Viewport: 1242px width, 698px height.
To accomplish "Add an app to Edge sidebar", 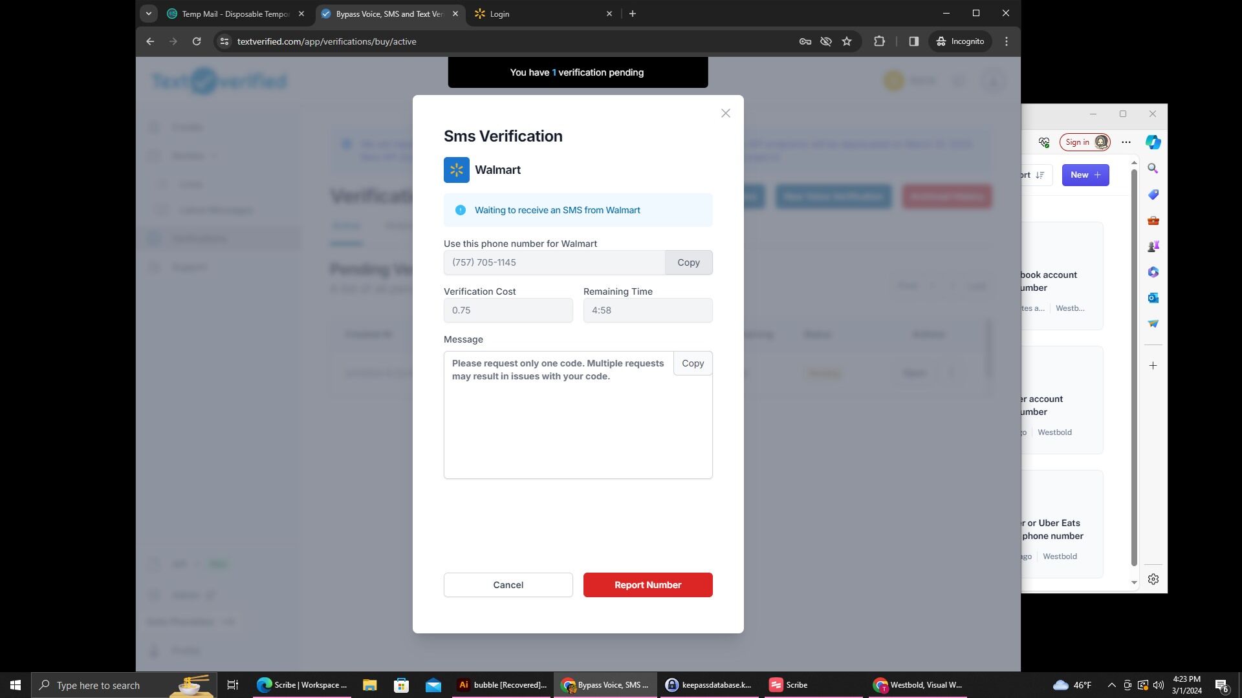I will tap(1153, 366).
